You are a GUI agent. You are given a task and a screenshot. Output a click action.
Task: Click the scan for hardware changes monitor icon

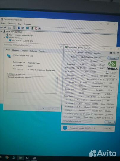28,28
